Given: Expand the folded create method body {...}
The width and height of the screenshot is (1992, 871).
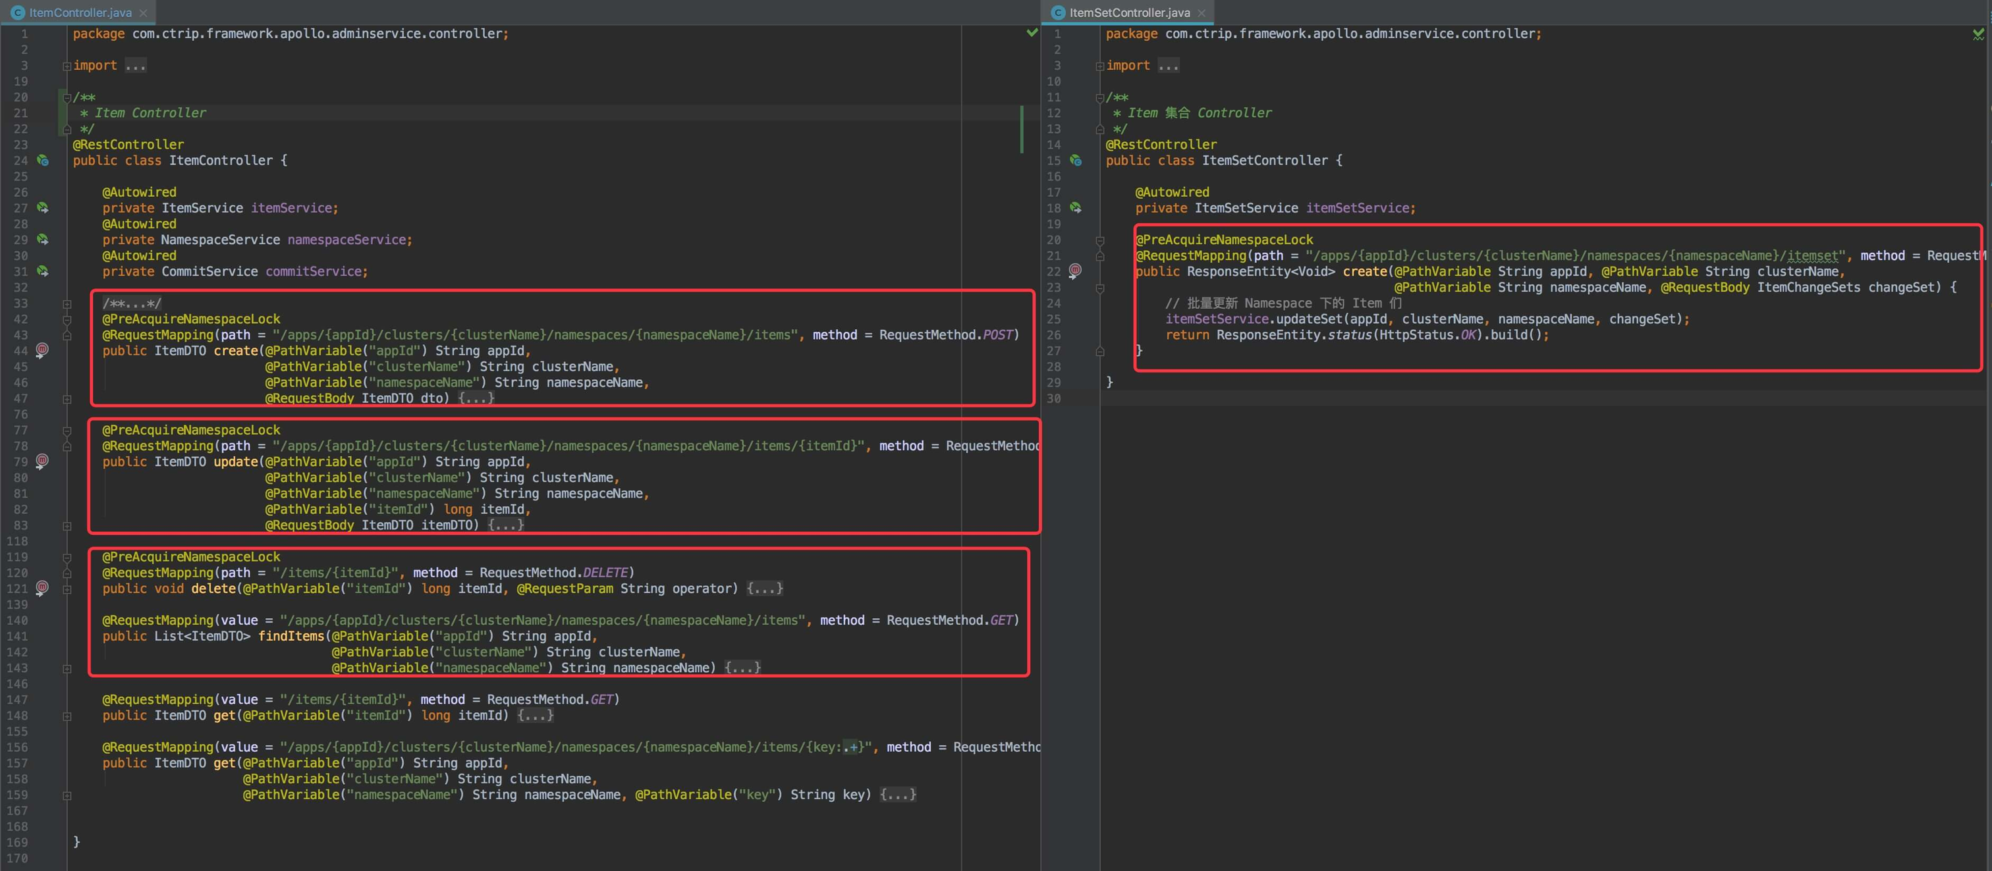Looking at the screenshot, I should point(476,398).
